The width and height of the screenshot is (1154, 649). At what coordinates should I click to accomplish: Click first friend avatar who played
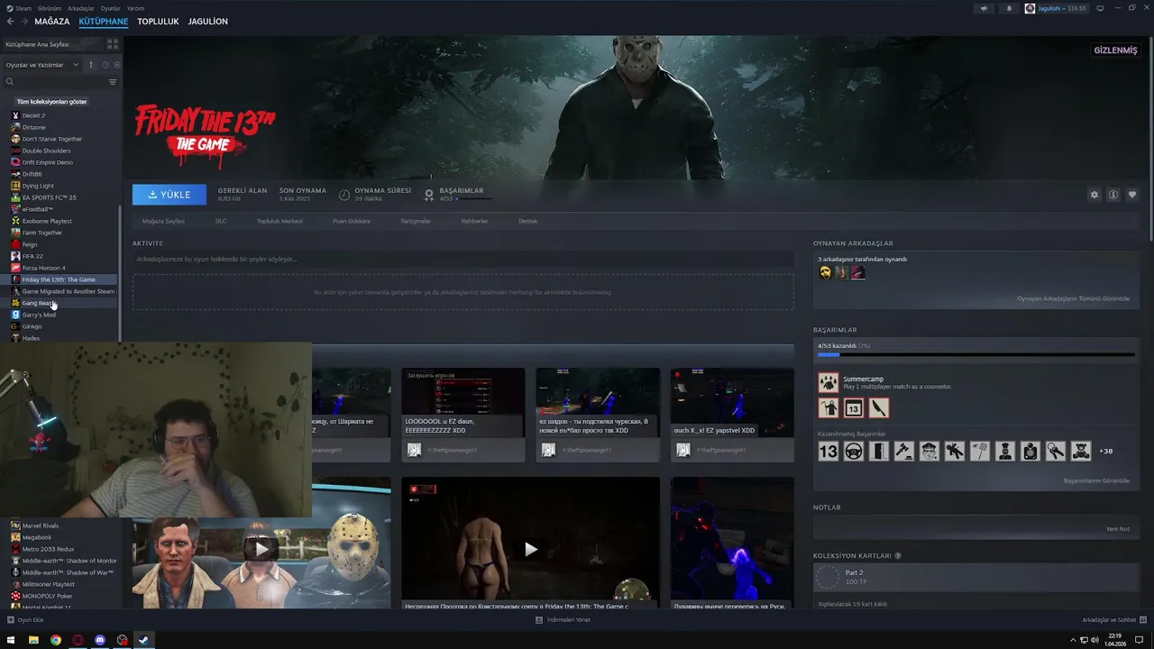pyautogui.click(x=825, y=272)
